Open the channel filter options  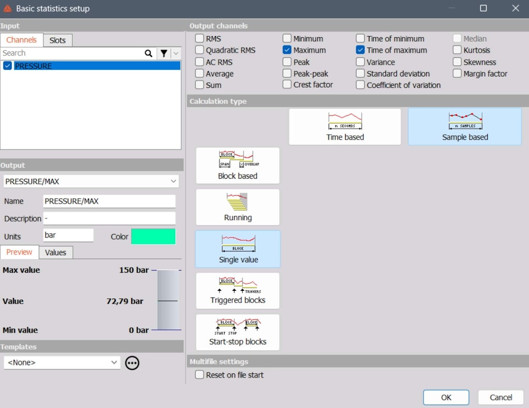click(163, 53)
